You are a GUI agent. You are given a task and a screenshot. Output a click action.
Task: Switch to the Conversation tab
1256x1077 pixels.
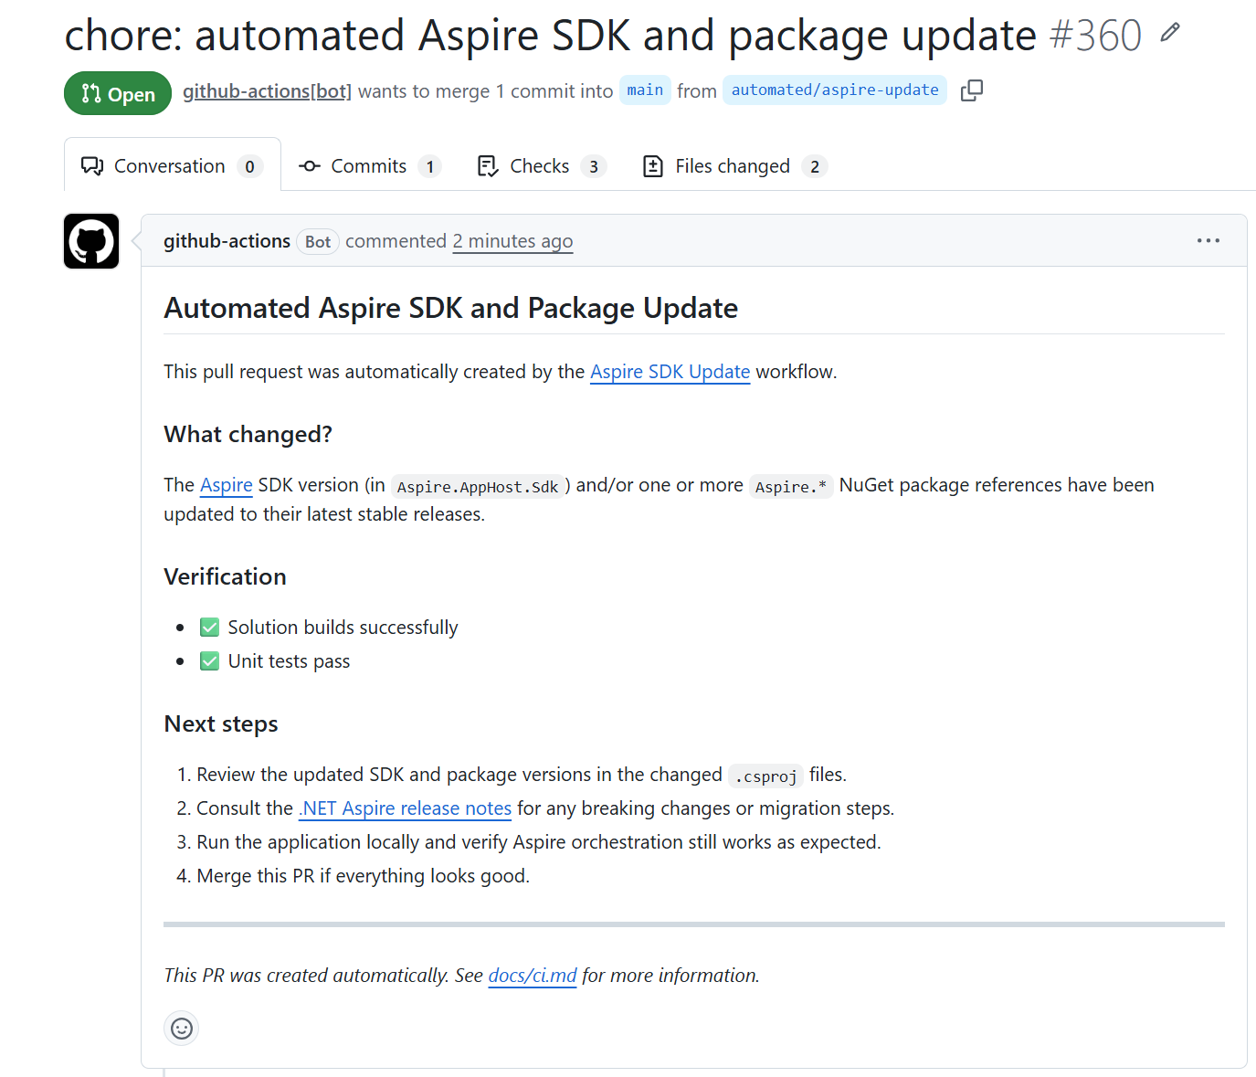click(172, 165)
